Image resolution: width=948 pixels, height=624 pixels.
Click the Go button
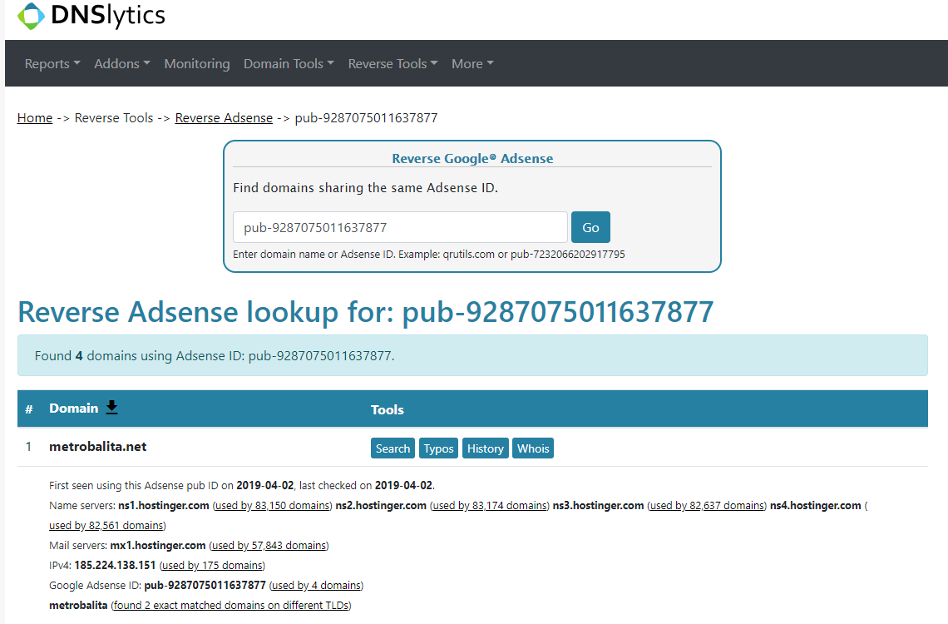590,227
